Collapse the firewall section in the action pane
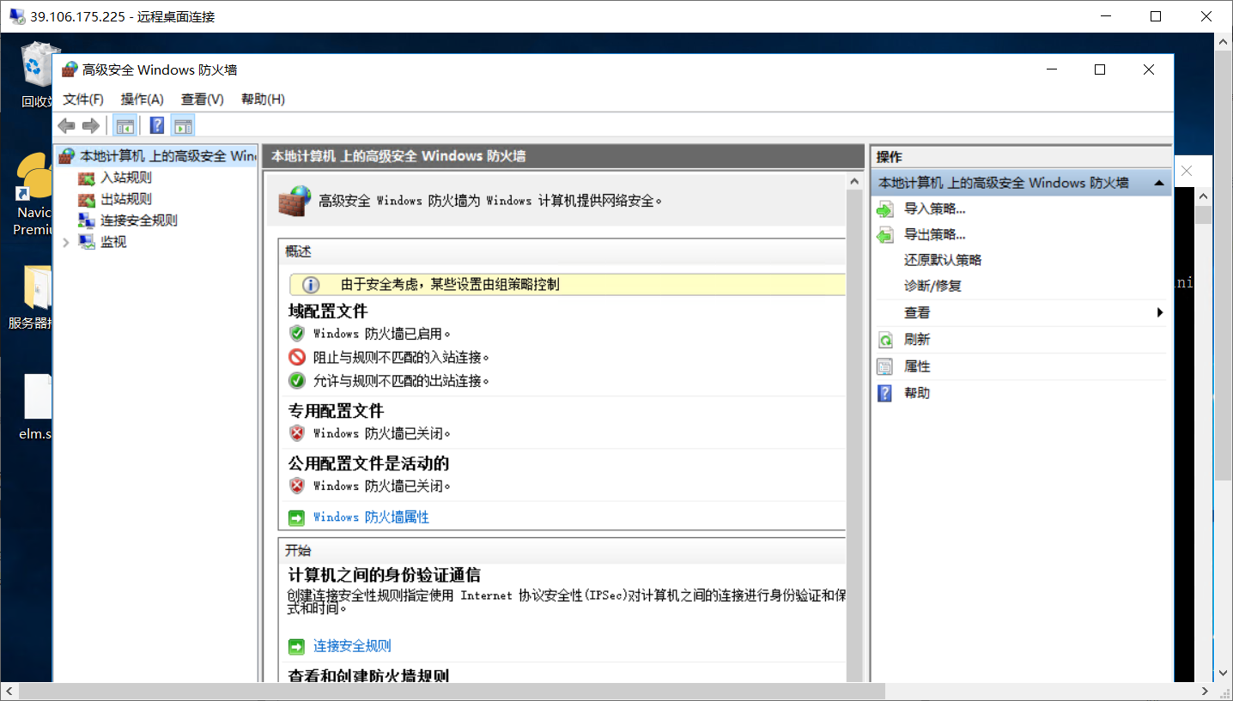Image resolution: width=1233 pixels, height=701 pixels. click(1158, 182)
